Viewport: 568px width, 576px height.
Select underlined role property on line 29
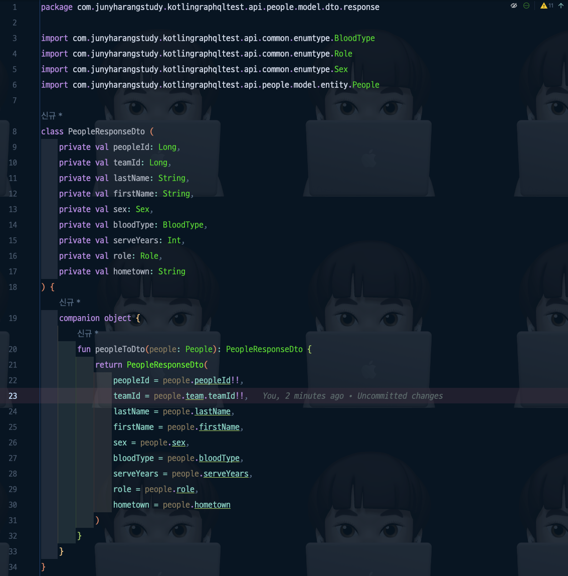coord(185,489)
